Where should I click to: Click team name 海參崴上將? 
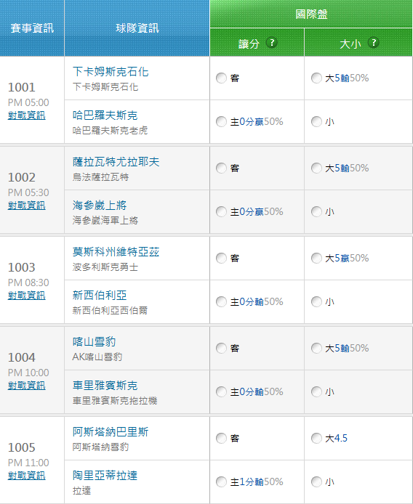pos(100,205)
